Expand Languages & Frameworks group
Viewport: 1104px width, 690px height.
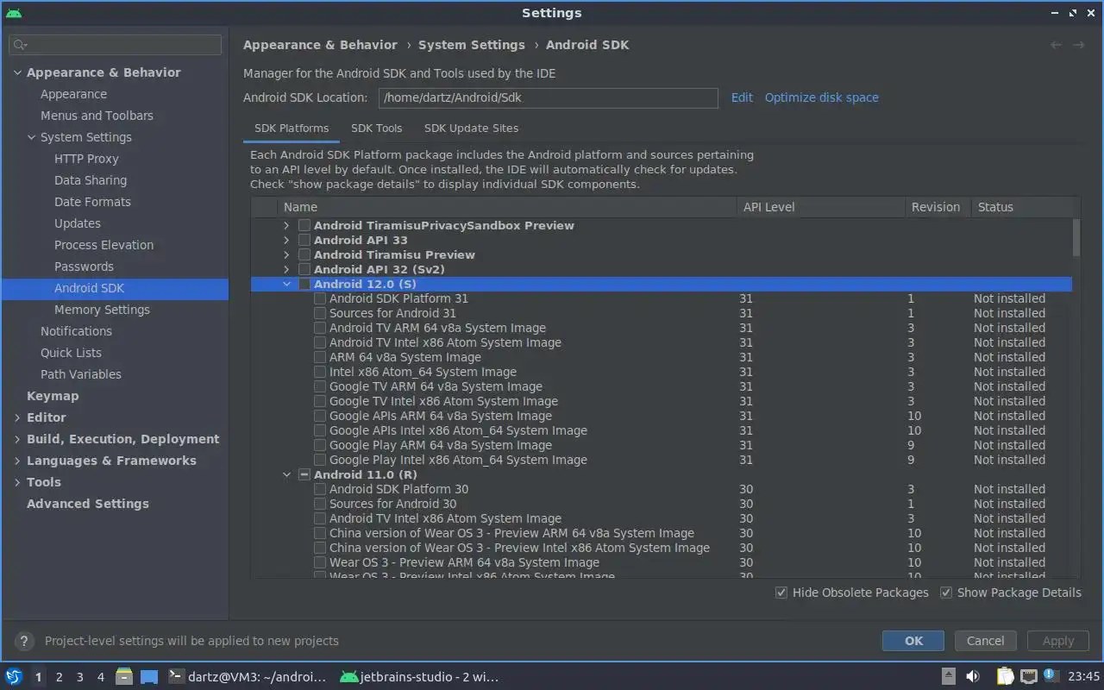[x=17, y=461]
